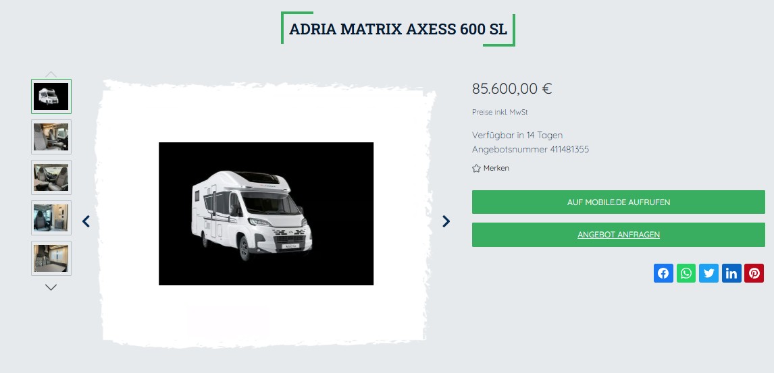Viewport: 774px width, 373px height.
Task: Share listing on LinkedIn
Action: click(731, 273)
